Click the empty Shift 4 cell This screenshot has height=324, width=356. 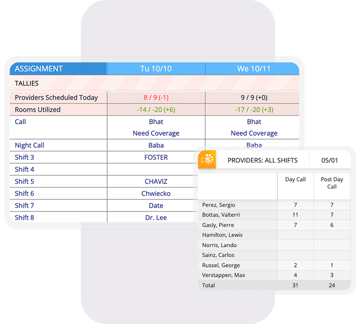tap(156, 169)
